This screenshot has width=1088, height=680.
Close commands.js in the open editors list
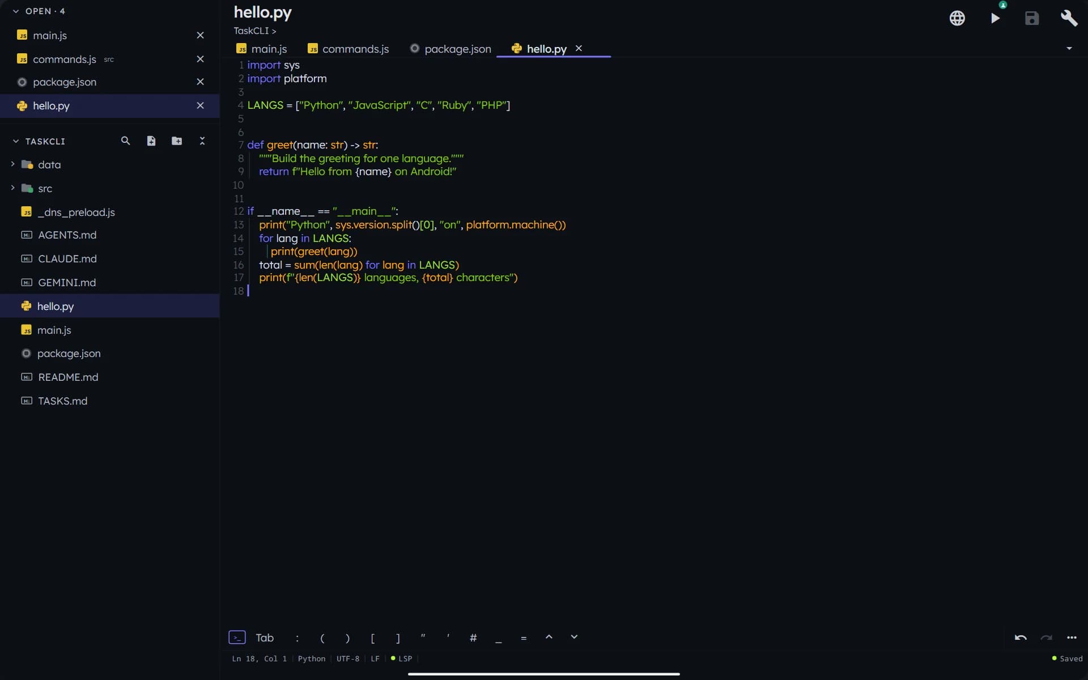coord(200,59)
